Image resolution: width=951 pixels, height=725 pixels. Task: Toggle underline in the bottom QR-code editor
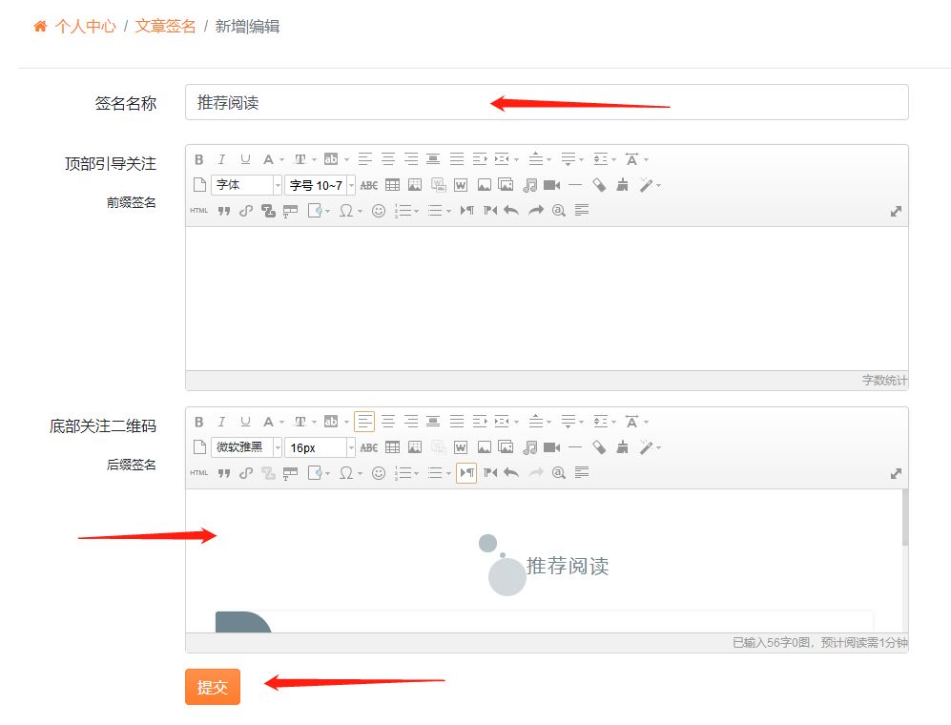click(245, 422)
